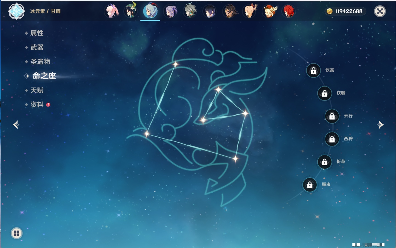
Task: Open the locked 获麟 constellation node
Action: (x=325, y=93)
